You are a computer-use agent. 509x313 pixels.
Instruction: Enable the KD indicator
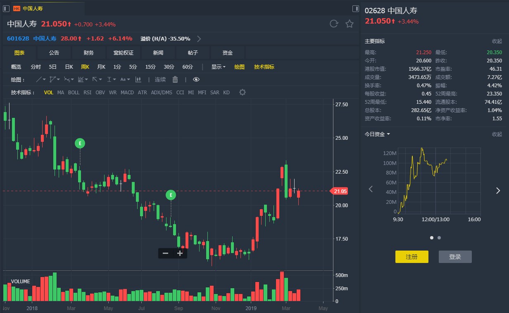point(226,93)
